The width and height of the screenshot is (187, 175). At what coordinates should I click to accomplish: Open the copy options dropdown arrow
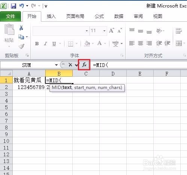click(27, 37)
